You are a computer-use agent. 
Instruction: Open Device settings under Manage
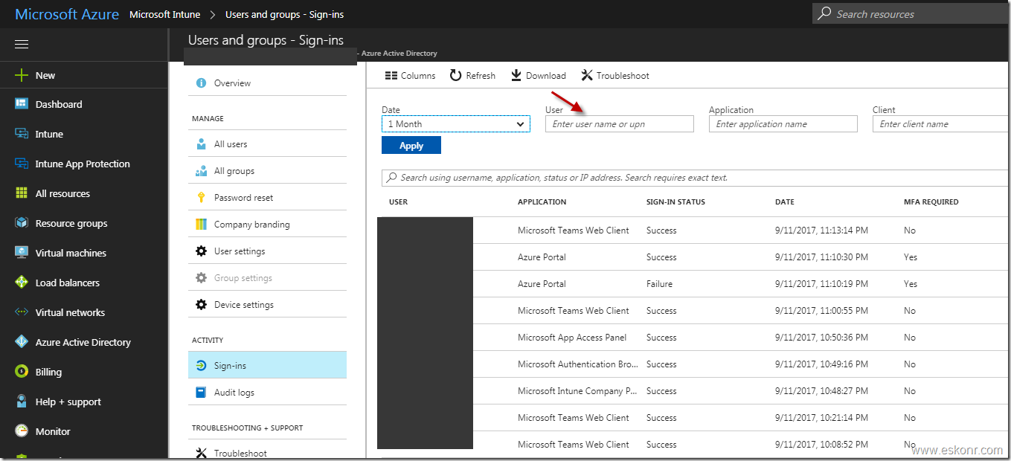coord(242,304)
